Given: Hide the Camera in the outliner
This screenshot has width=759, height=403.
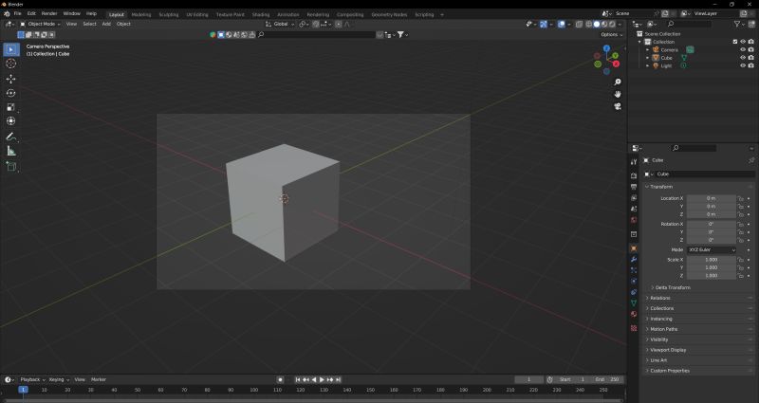Looking at the screenshot, I should point(743,50).
